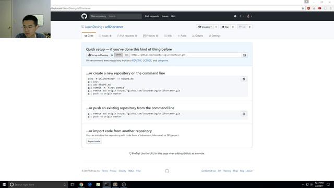Open the footer API link
This screenshot has width=334, height=188.
(x=220, y=171)
